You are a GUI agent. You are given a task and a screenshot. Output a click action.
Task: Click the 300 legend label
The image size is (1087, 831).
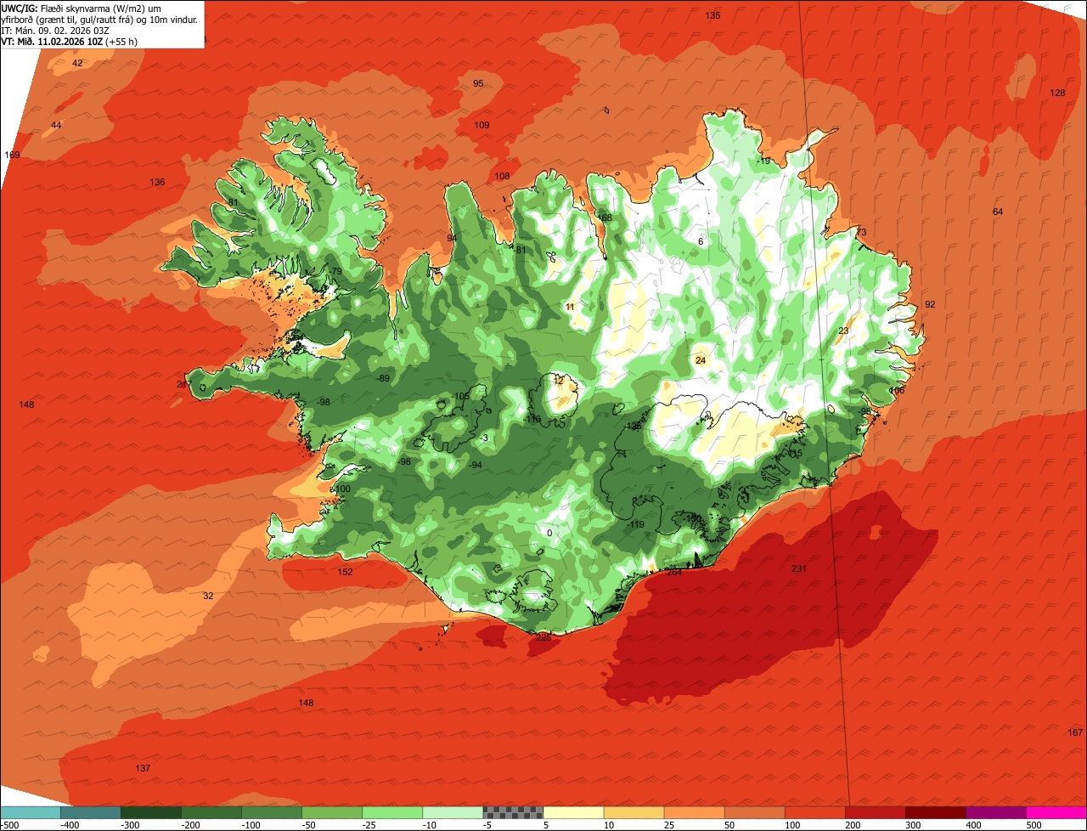pyautogui.click(x=914, y=825)
